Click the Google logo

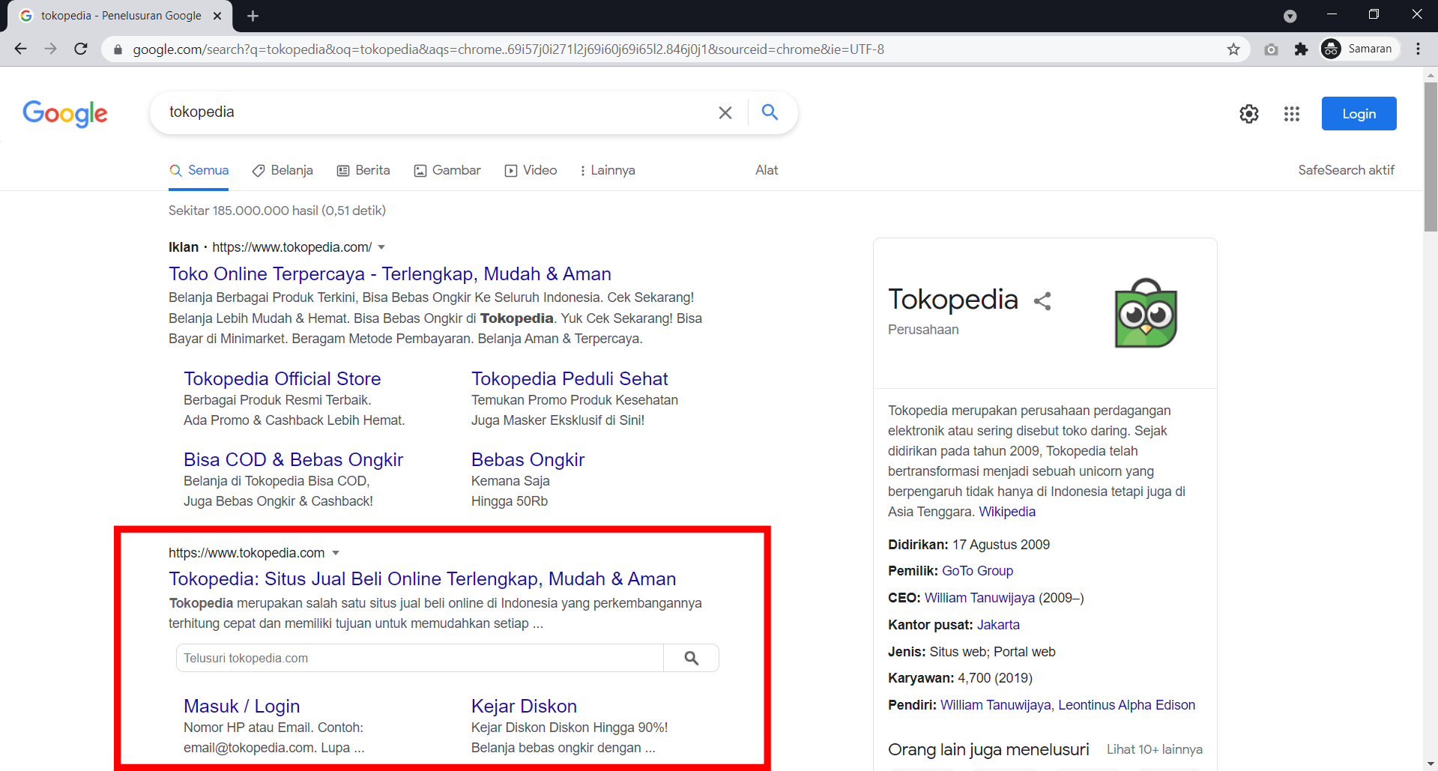pyautogui.click(x=65, y=113)
